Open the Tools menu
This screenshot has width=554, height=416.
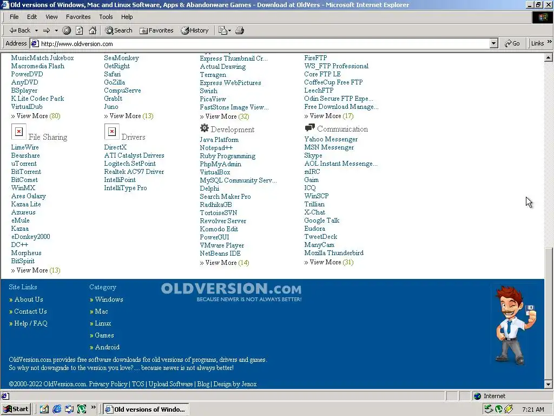[x=105, y=17]
